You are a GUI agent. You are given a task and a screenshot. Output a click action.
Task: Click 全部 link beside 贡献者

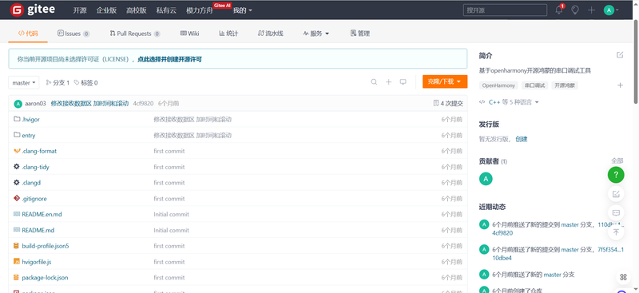point(617,160)
